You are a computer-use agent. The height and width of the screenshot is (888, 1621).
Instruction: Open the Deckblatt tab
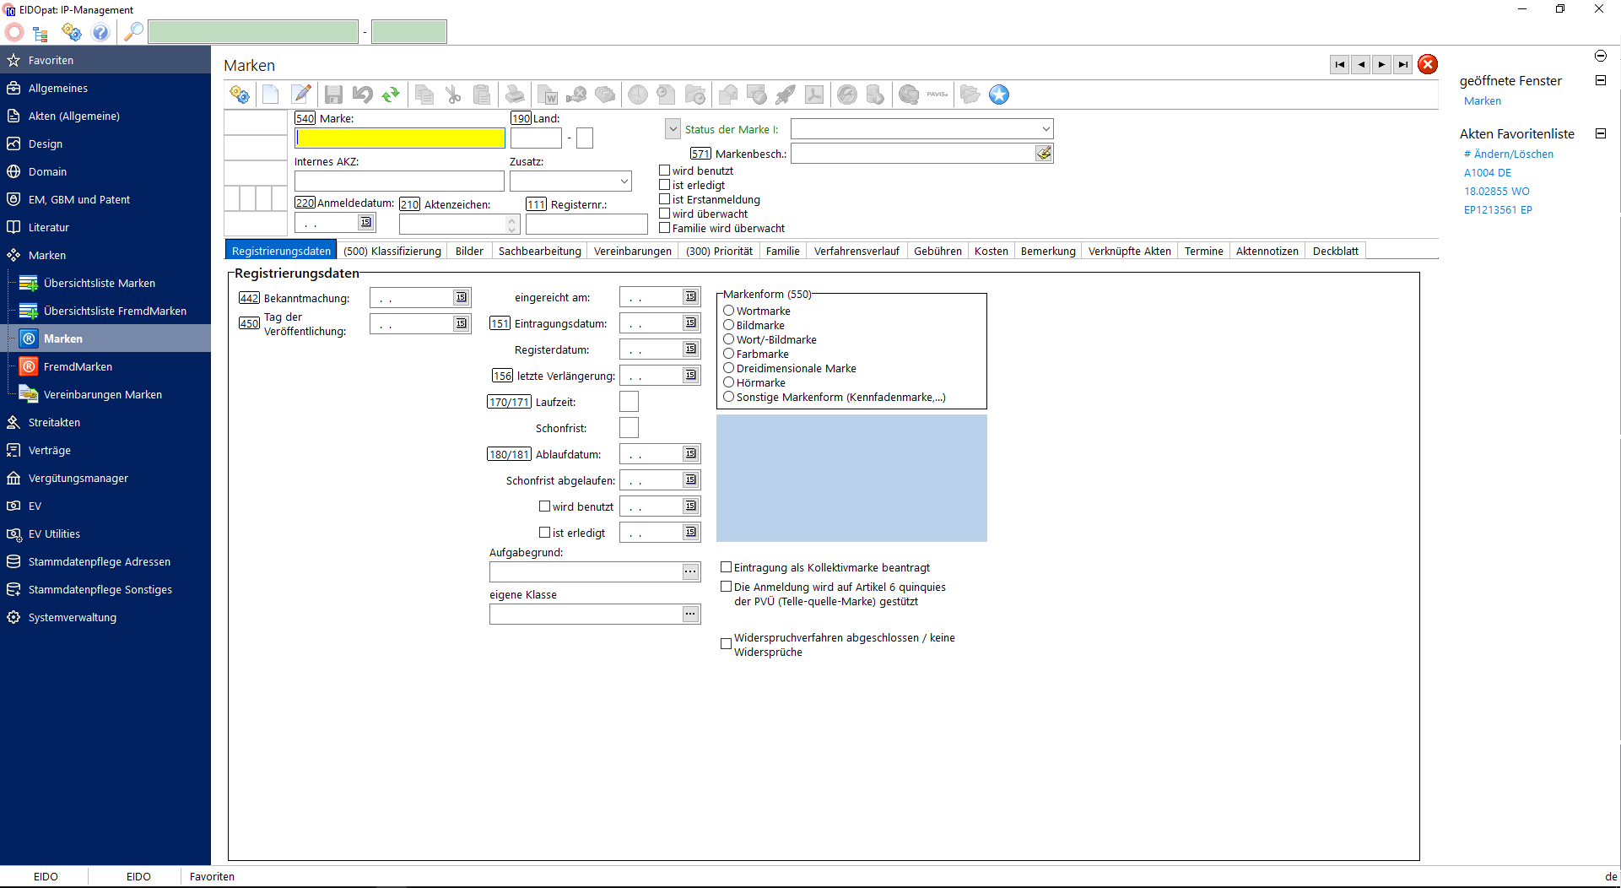[x=1336, y=251]
